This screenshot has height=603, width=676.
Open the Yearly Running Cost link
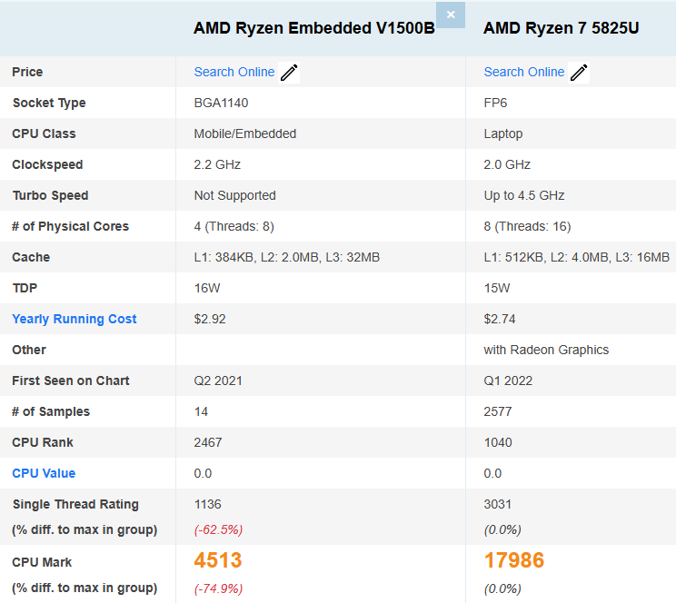tap(75, 319)
